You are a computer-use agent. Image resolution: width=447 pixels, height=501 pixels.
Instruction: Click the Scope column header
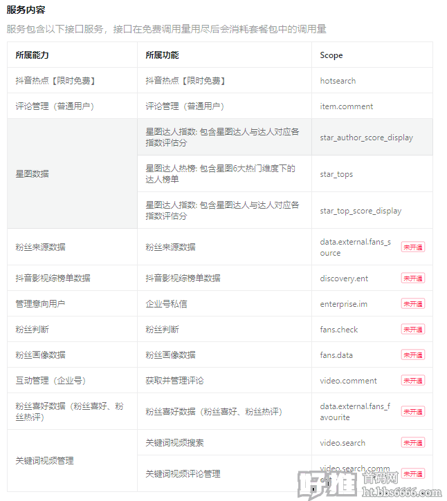pos(331,55)
